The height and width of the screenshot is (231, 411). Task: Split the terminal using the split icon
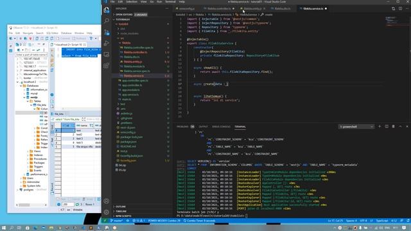tap(387, 126)
